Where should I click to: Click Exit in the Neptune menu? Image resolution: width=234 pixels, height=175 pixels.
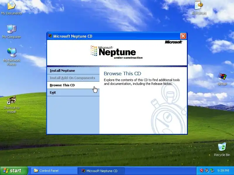pos(73,92)
